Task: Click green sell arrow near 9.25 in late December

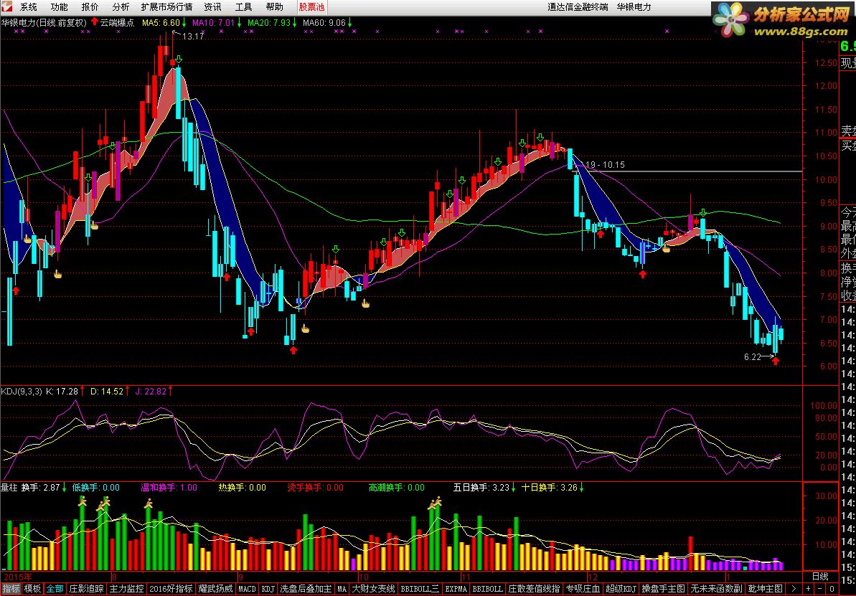Action: pyautogui.click(x=703, y=212)
